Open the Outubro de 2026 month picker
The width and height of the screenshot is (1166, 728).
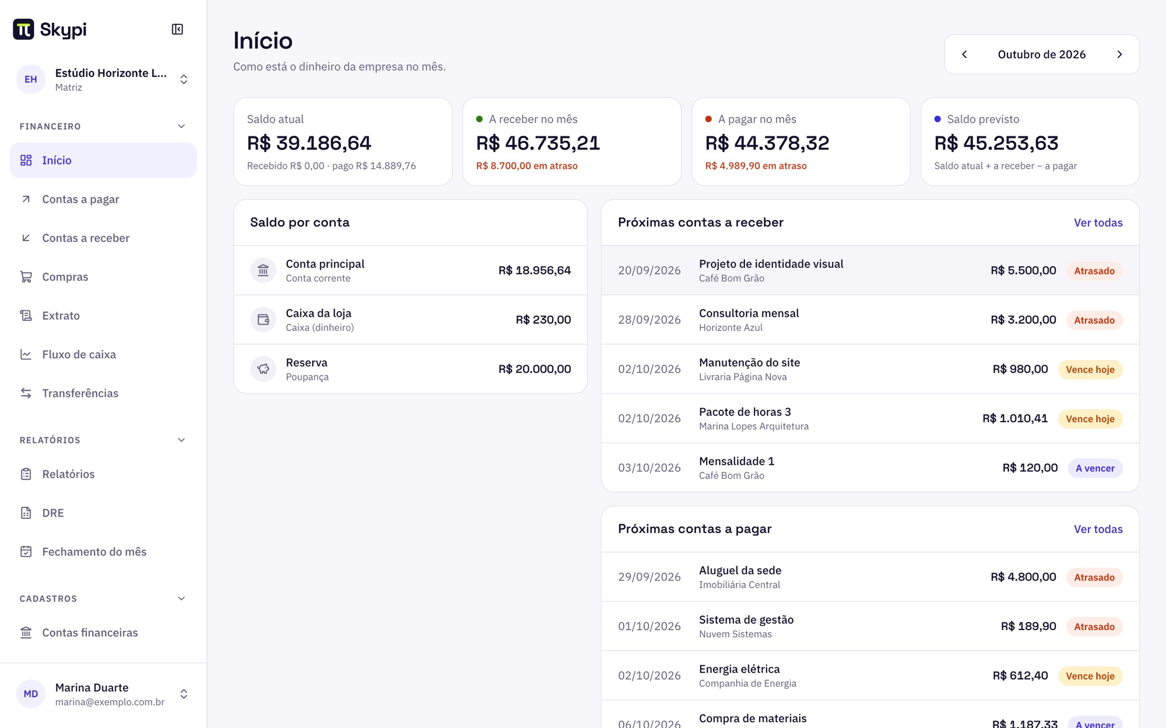coord(1042,54)
